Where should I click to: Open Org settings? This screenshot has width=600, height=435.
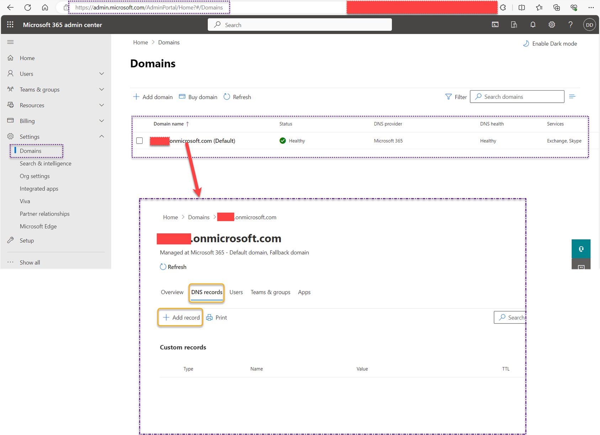[x=35, y=176]
